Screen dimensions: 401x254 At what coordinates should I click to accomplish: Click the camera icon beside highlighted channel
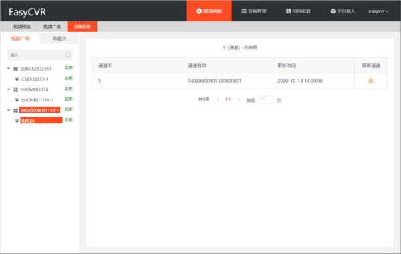(17, 121)
